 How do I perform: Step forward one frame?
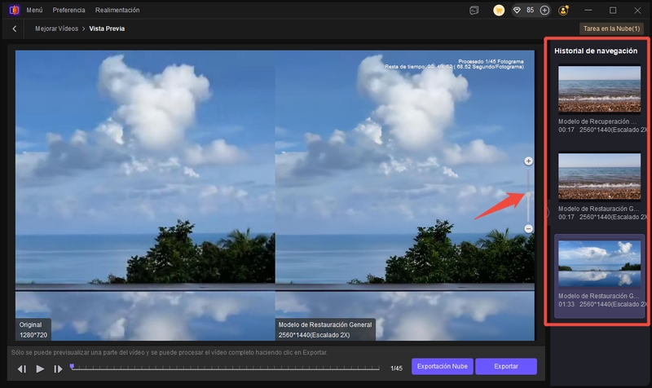point(58,369)
